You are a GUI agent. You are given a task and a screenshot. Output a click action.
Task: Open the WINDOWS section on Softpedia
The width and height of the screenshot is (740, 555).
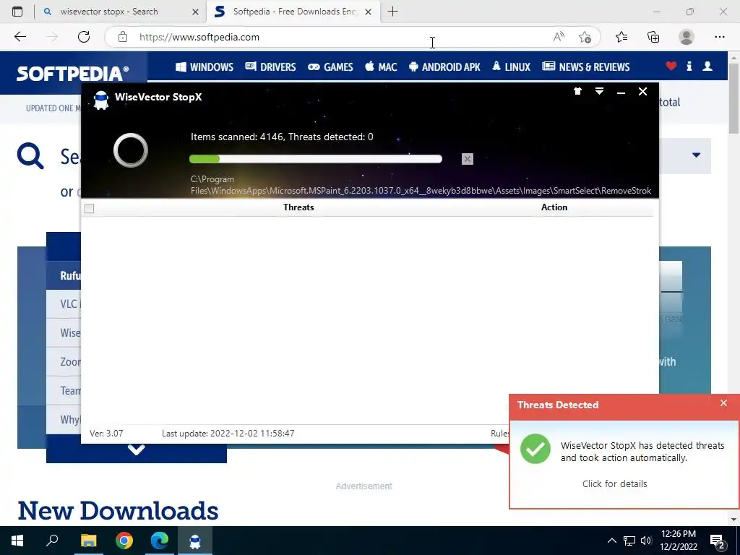pyautogui.click(x=205, y=67)
